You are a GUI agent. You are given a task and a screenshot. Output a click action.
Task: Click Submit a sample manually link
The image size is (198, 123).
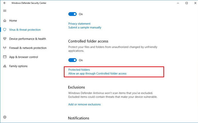coord(85,28)
